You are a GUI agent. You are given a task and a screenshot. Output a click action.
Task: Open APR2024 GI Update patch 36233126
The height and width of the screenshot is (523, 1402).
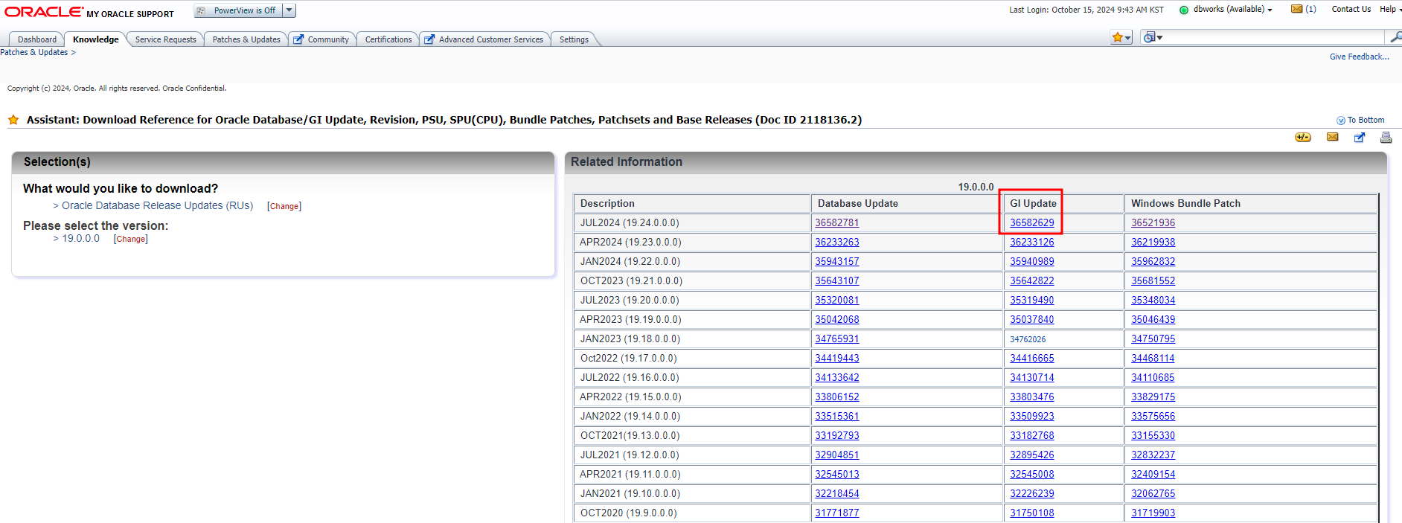(x=1032, y=242)
